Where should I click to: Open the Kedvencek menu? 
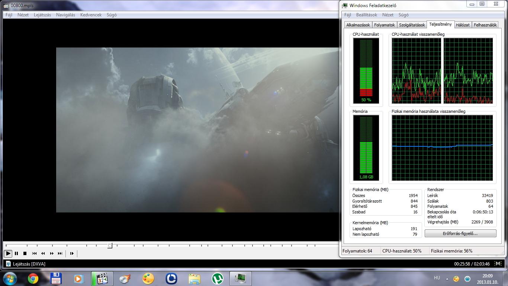91,15
